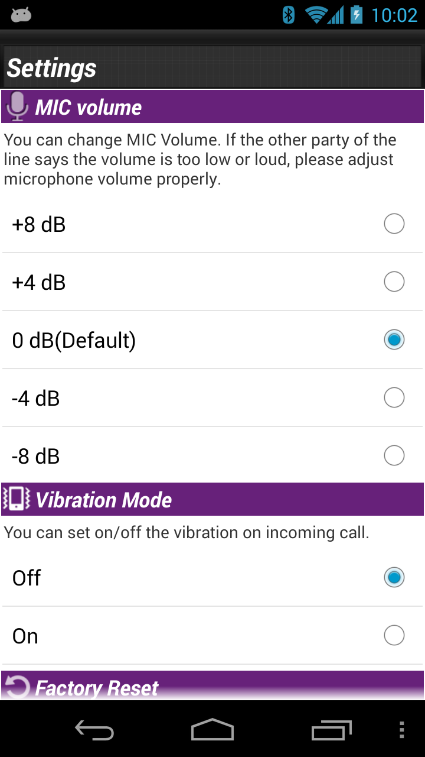Tap the Wi-Fi status bar icon

click(317, 15)
